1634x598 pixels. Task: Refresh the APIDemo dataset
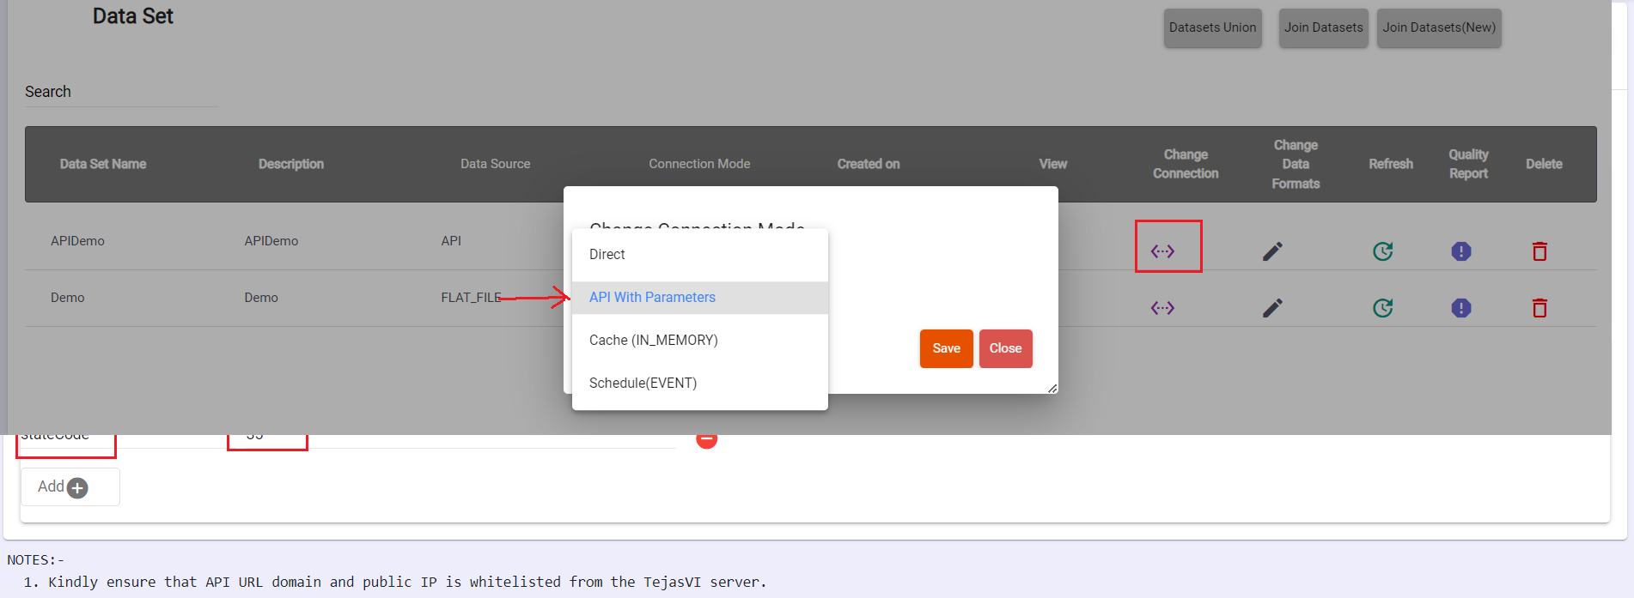click(x=1382, y=251)
